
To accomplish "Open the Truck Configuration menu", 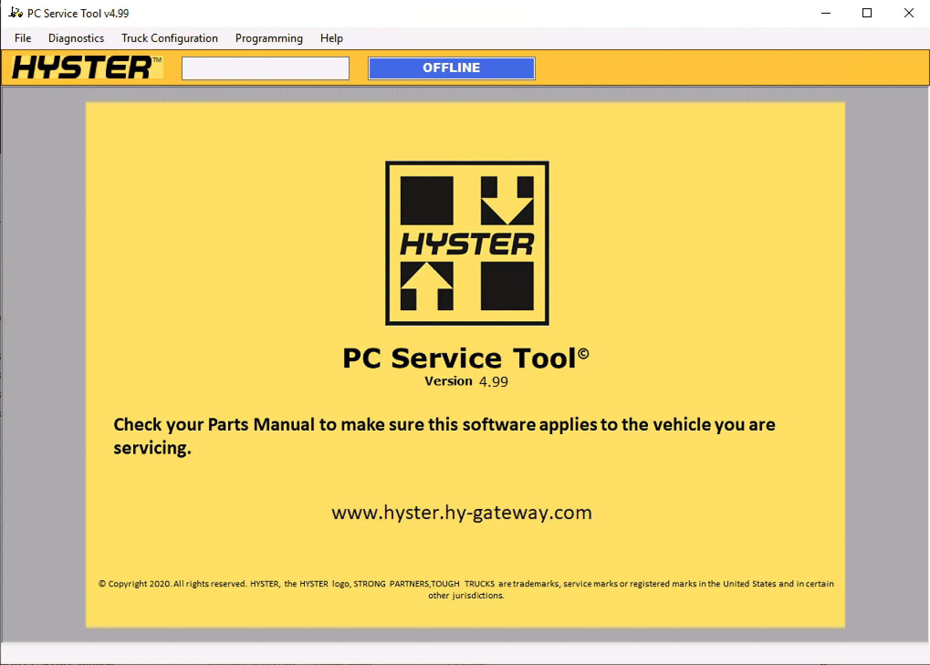I will [x=169, y=38].
